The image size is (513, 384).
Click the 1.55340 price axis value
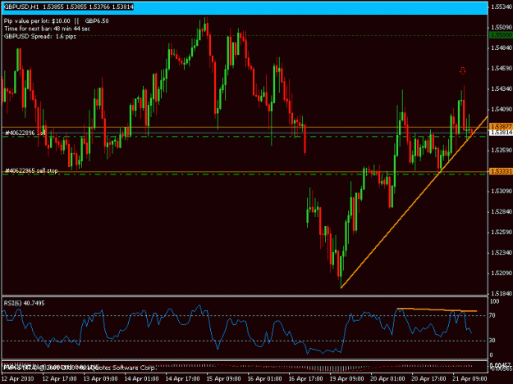pyautogui.click(x=502, y=7)
